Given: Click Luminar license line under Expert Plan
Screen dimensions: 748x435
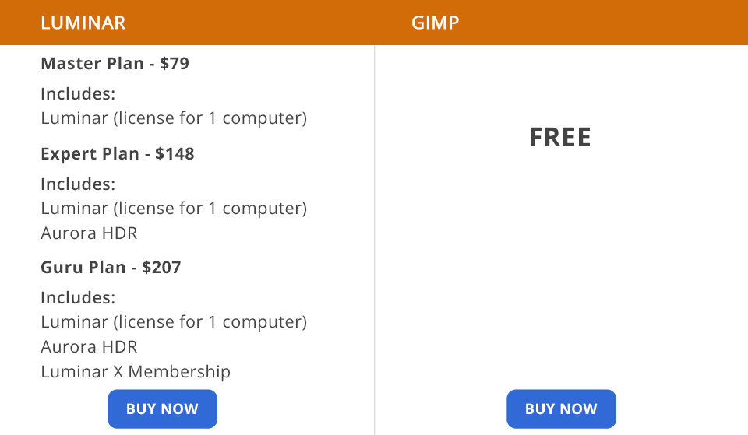Looking at the screenshot, I should 174,209.
